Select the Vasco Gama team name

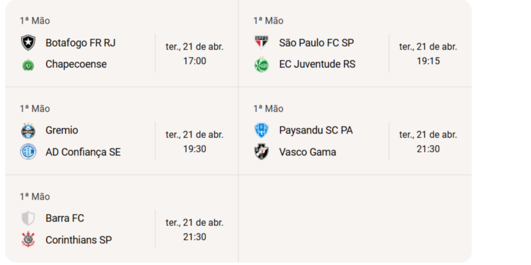[308, 152]
